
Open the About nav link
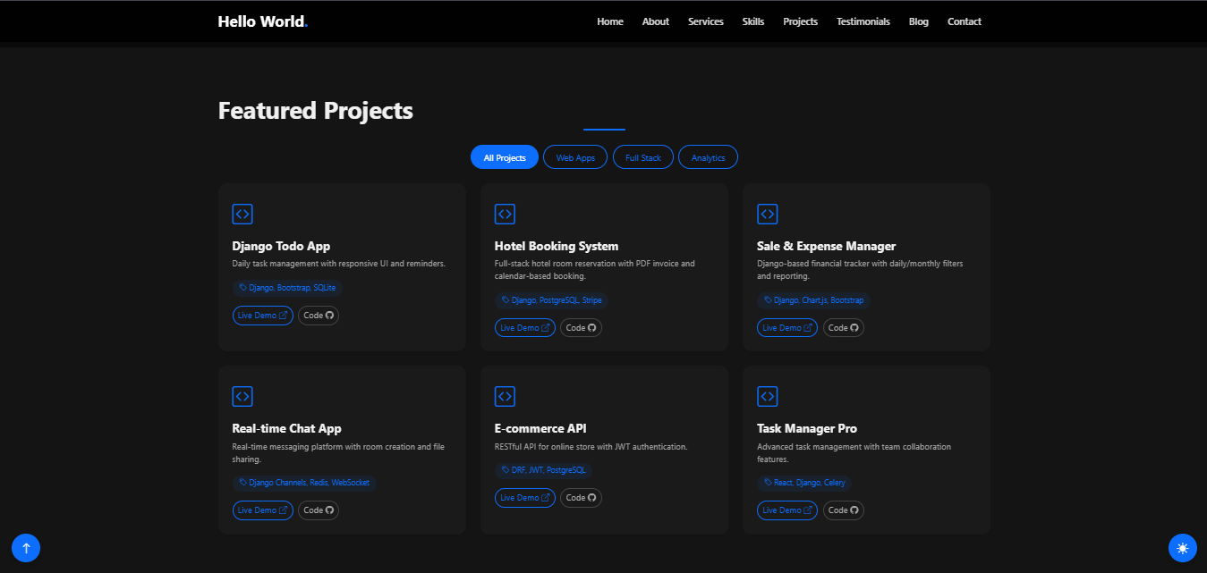tap(656, 21)
